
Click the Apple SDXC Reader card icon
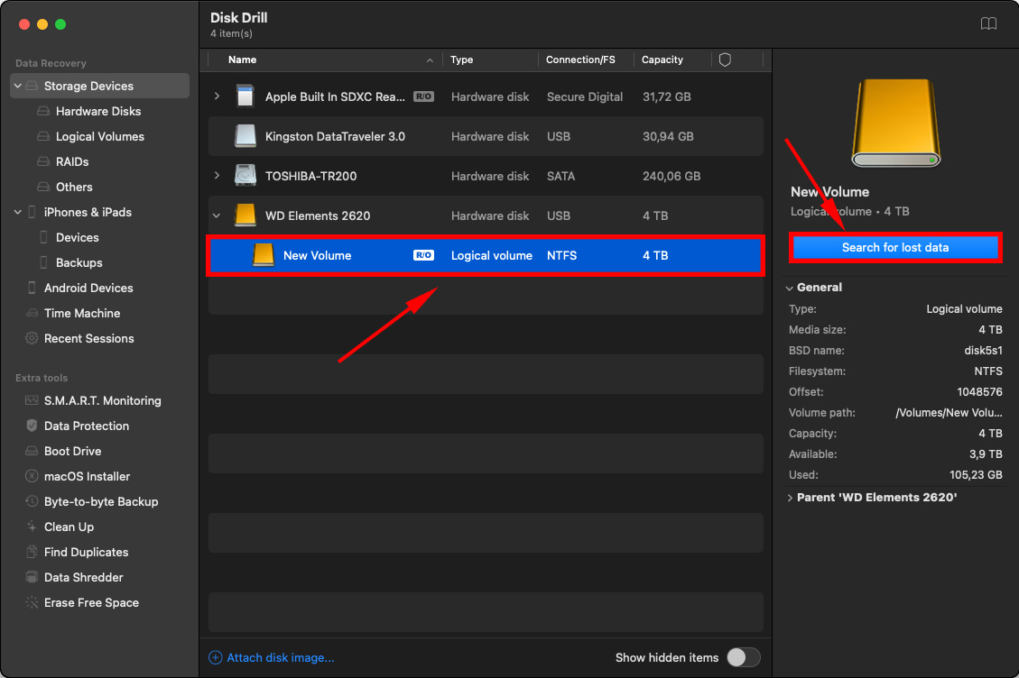point(245,96)
